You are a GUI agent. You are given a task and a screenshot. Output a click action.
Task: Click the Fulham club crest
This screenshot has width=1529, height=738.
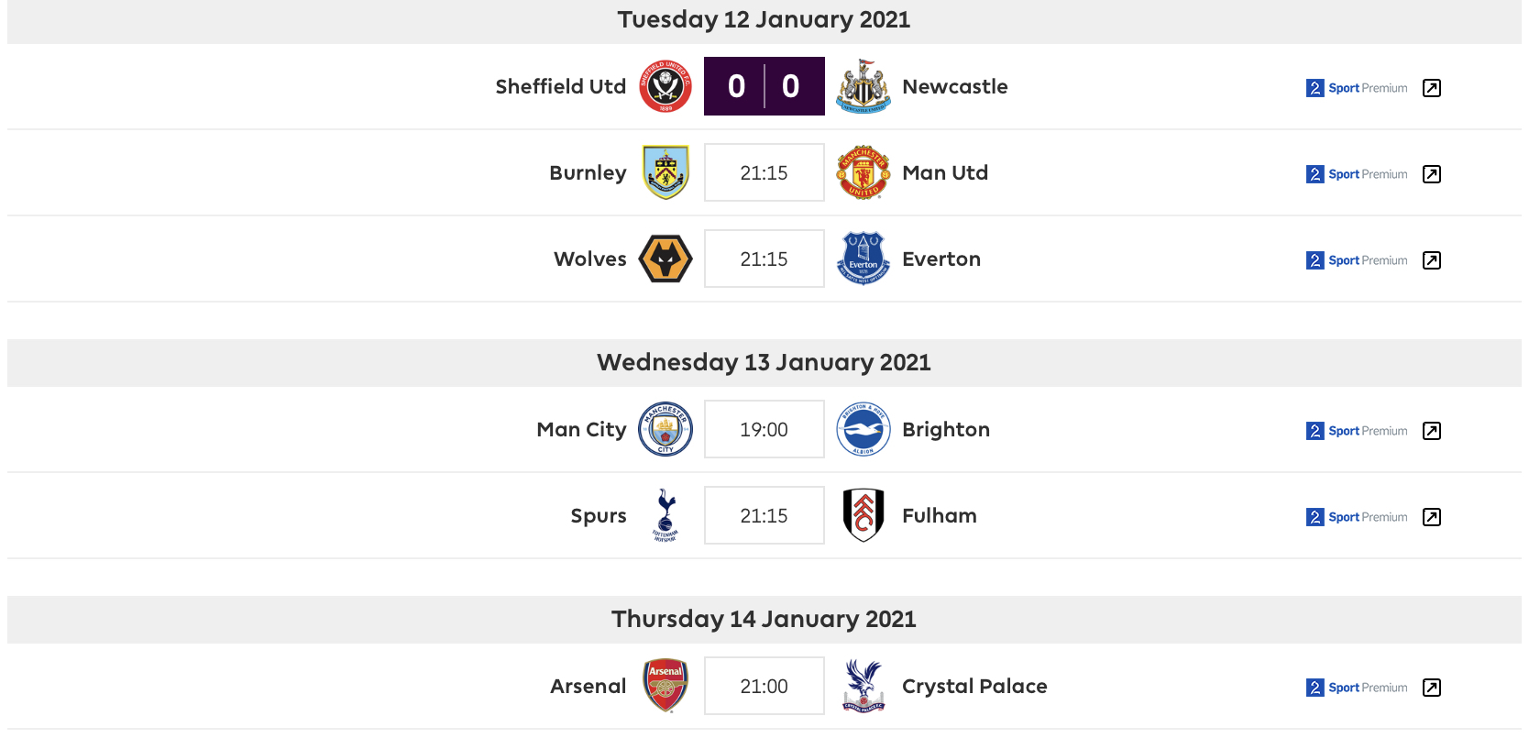(863, 515)
